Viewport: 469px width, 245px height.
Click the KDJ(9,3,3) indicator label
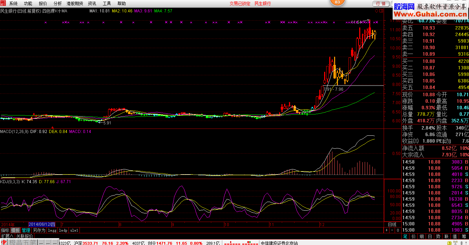point(10,182)
